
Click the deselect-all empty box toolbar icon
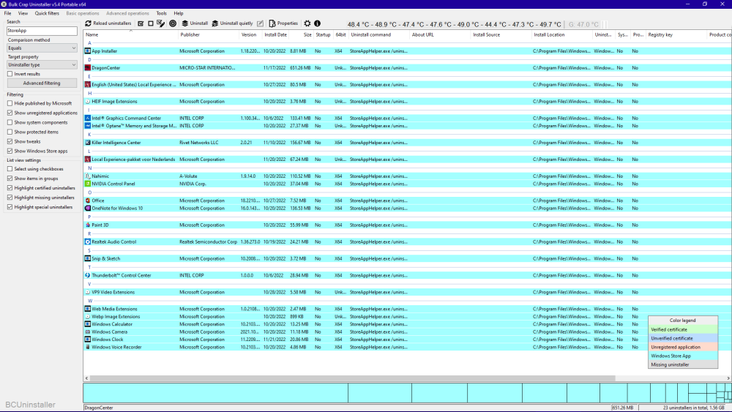tap(151, 23)
